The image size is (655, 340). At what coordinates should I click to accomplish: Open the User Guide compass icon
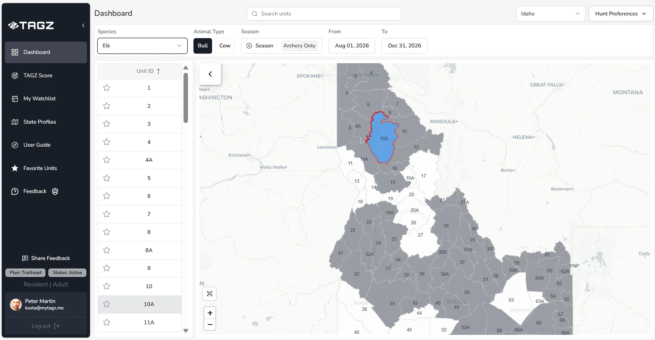[x=15, y=145]
